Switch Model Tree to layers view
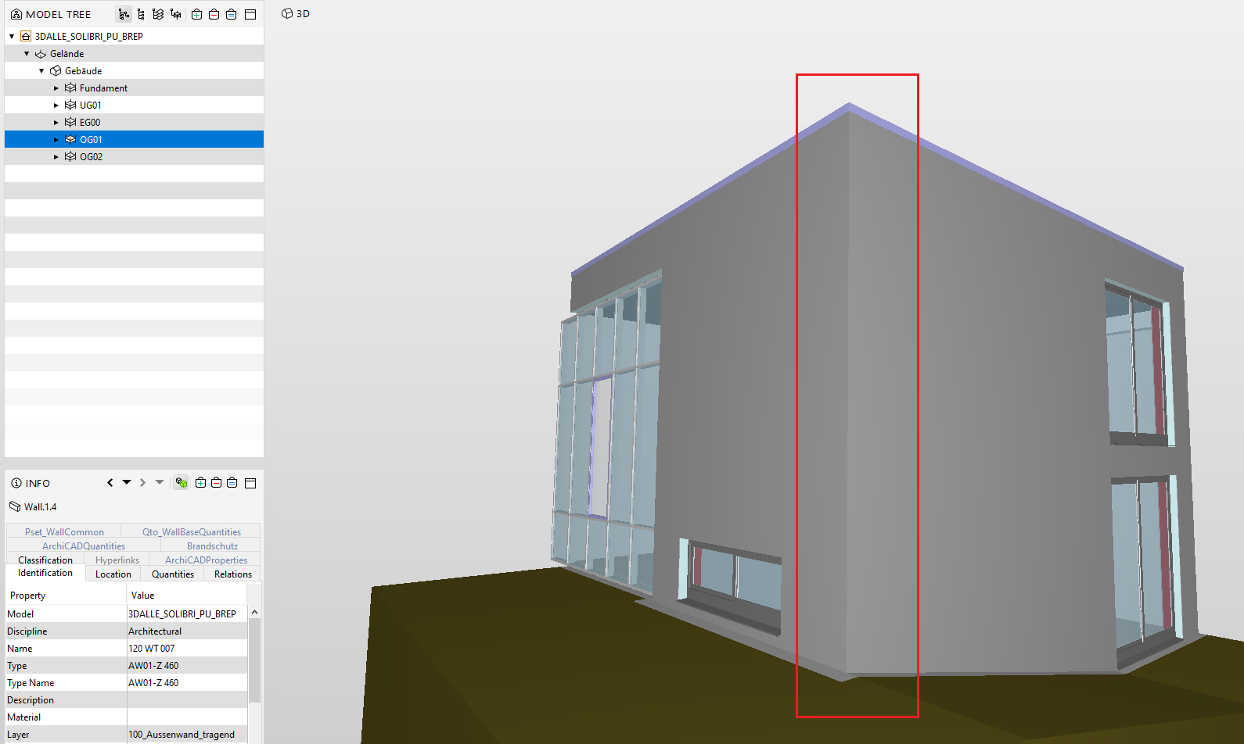 click(158, 14)
